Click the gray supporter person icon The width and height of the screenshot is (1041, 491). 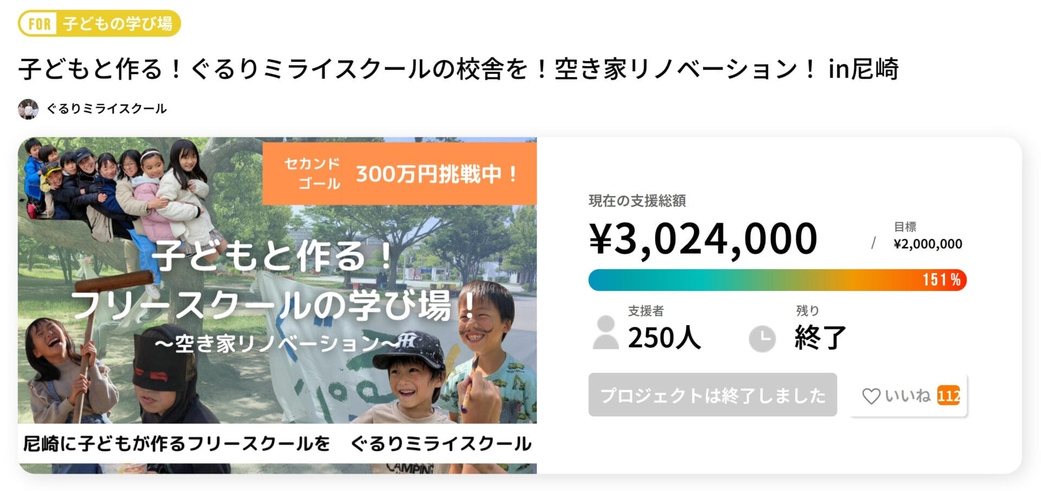coord(606,333)
